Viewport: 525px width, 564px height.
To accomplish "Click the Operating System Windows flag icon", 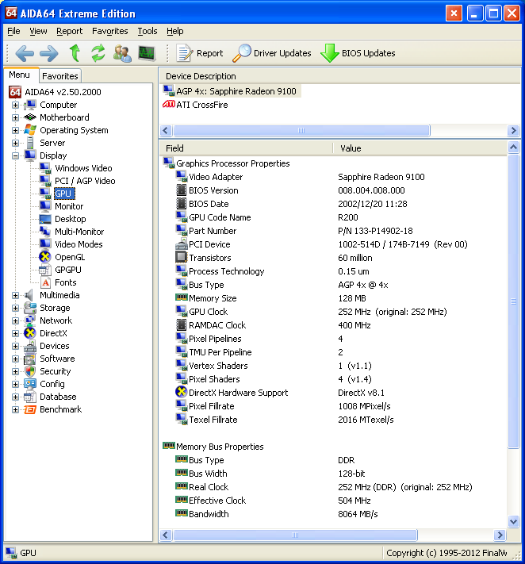I will point(30,130).
